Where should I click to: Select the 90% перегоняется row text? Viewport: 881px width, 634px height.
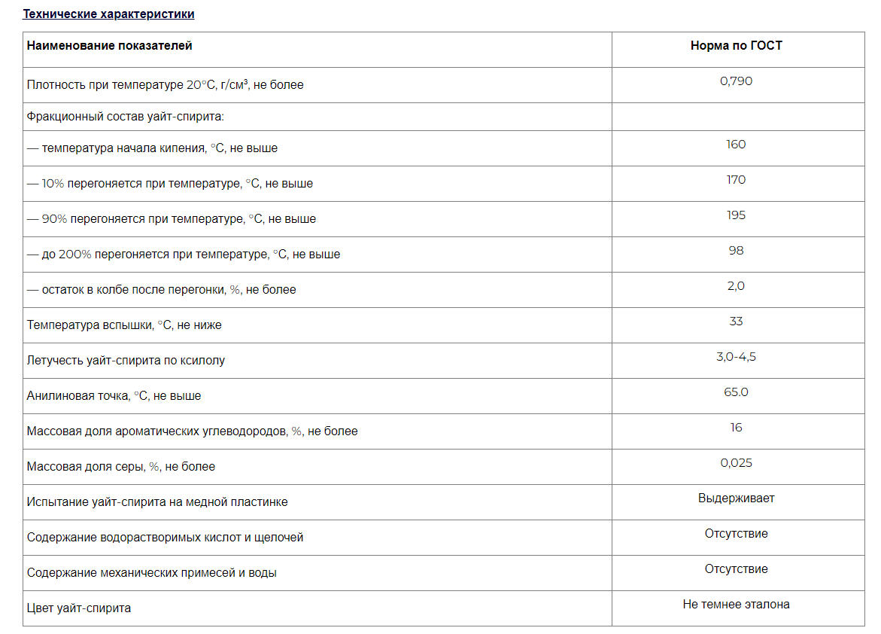coord(172,219)
